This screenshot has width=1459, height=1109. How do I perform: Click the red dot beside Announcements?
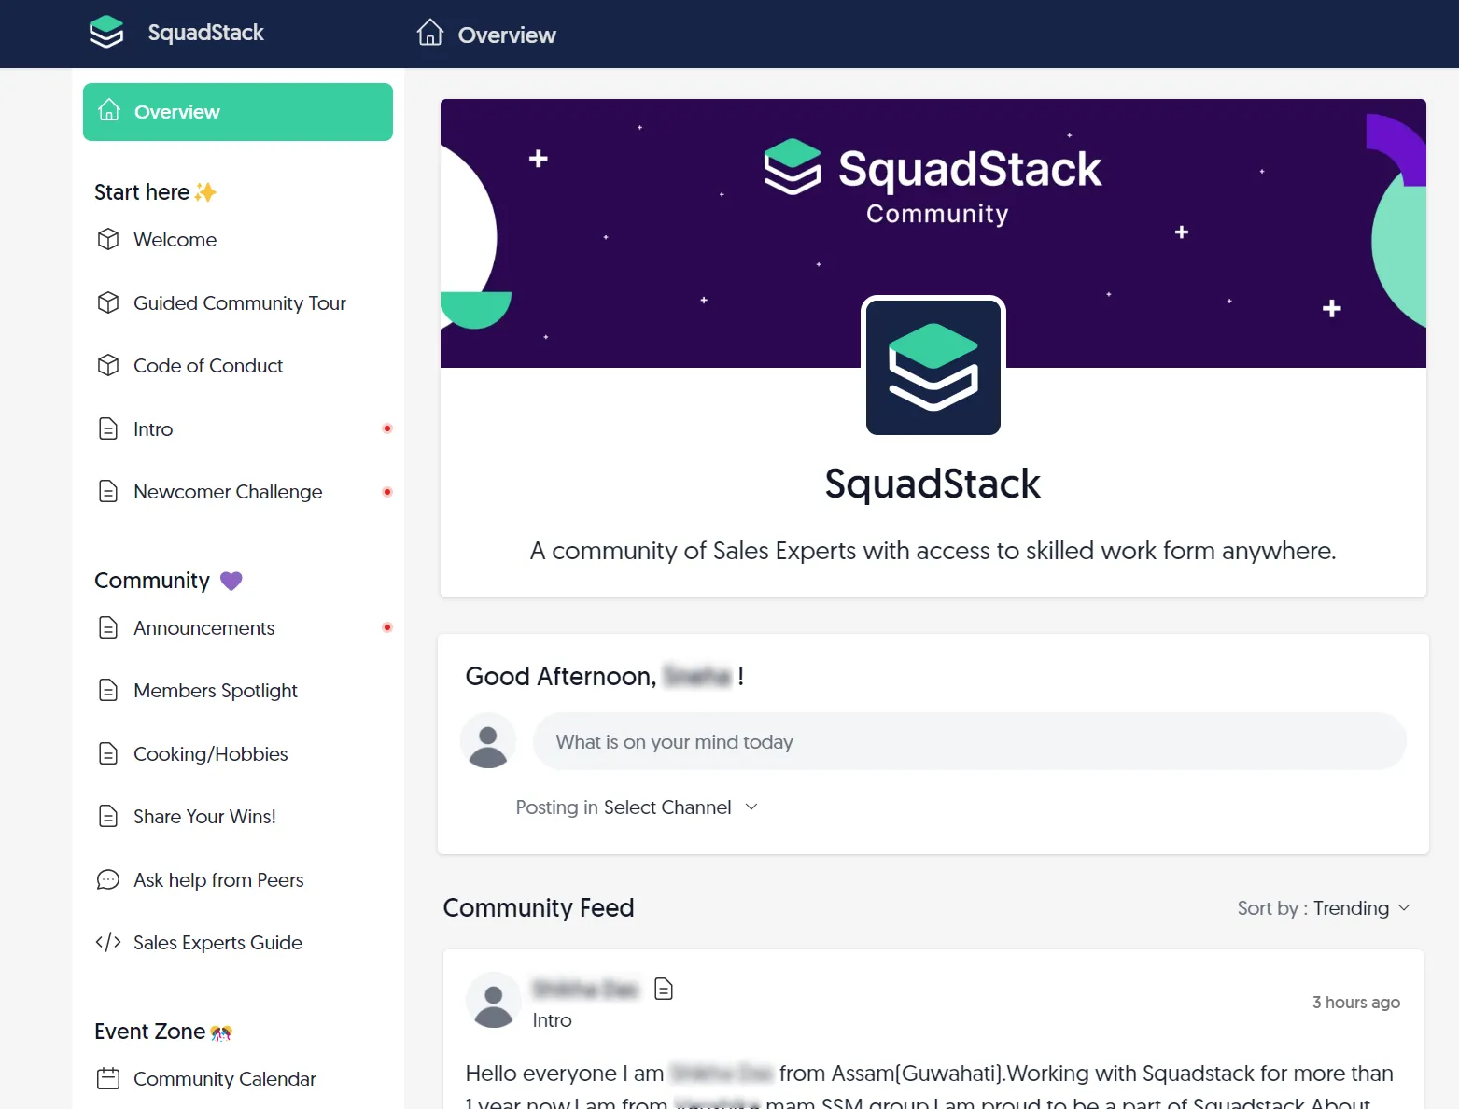click(x=387, y=627)
